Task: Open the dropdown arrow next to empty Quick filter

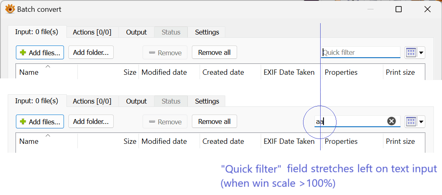Action: click(x=421, y=52)
